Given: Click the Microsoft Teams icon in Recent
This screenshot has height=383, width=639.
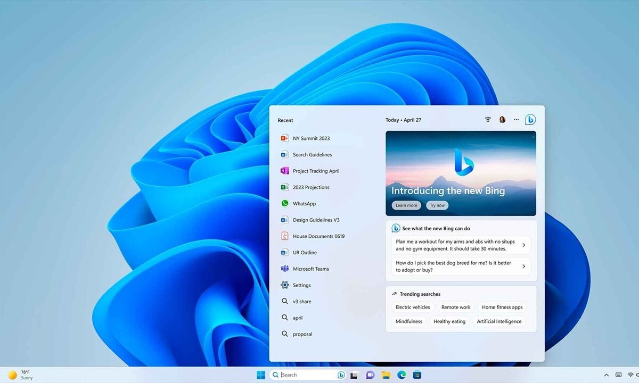Looking at the screenshot, I should (x=284, y=269).
